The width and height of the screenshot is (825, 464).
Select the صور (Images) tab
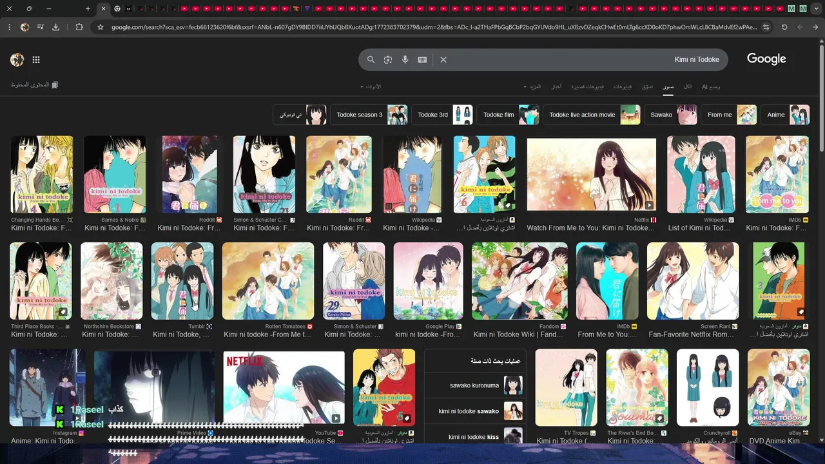coord(669,86)
